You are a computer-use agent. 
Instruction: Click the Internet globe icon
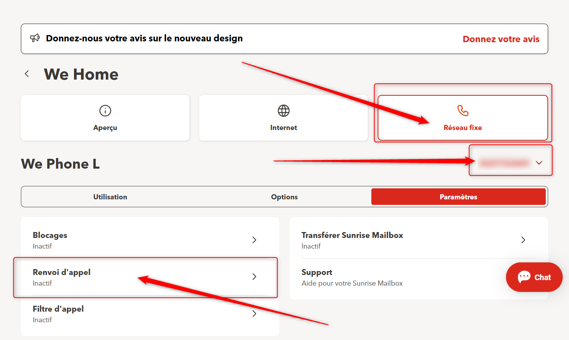click(x=284, y=111)
